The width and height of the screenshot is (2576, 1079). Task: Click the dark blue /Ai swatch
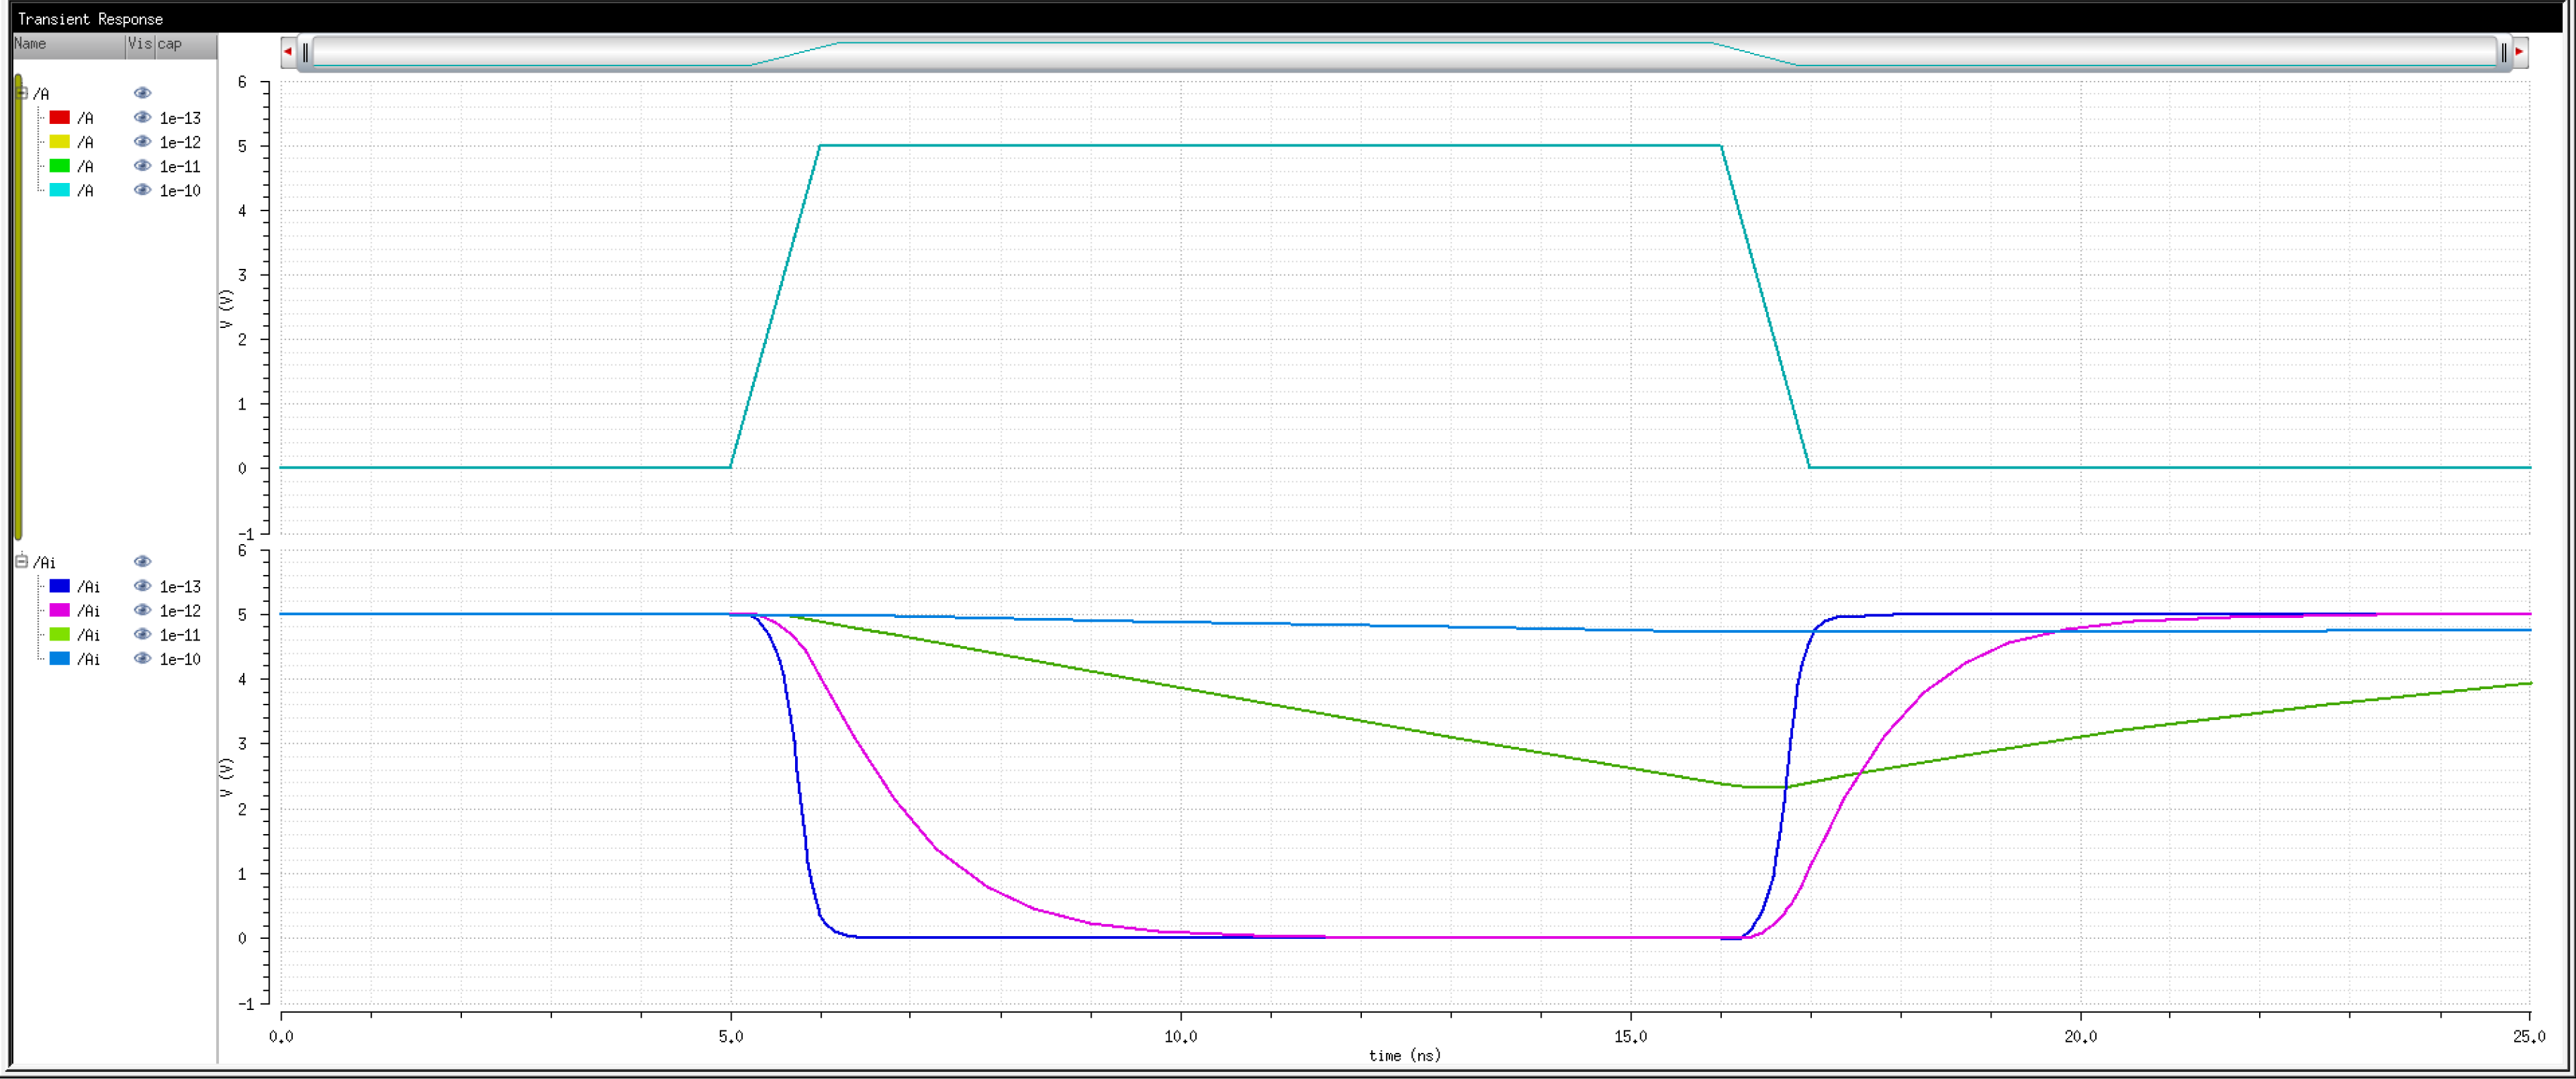click(x=60, y=586)
